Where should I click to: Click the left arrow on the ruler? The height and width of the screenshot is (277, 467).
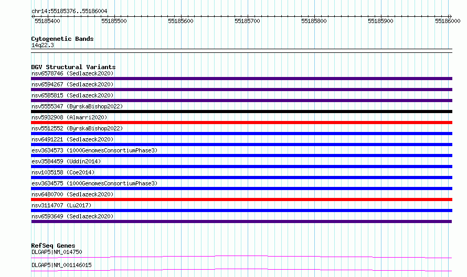click(33, 17)
